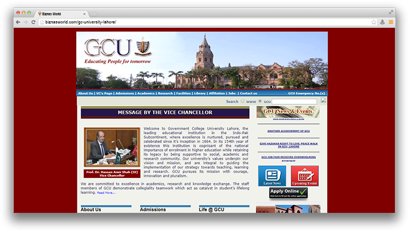Open the Chrome hamburger menu
This screenshot has height=232, width=409.
point(390,22)
